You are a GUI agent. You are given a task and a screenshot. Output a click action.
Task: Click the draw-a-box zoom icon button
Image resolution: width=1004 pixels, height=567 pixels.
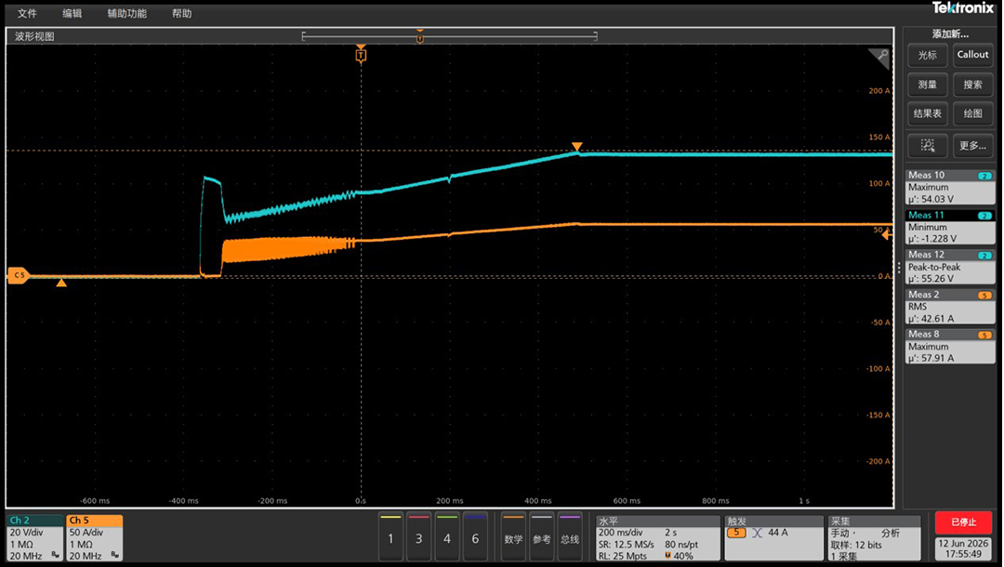point(927,145)
